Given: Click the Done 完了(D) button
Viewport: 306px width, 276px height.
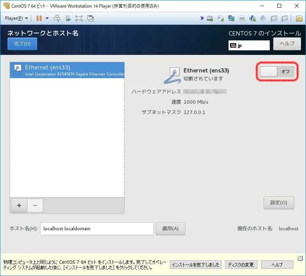Looking at the screenshot, I should tap(22, 44).
